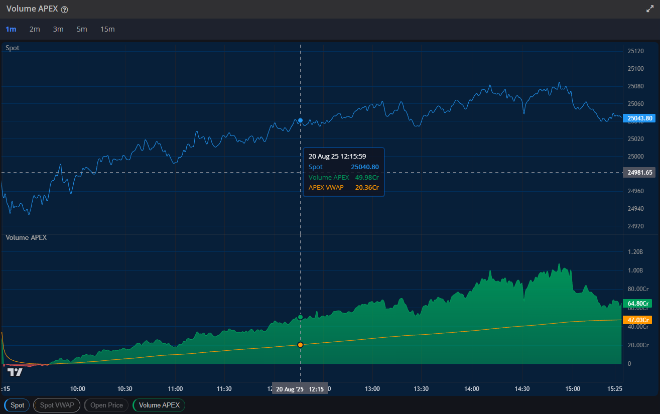This screenshot has width=660, height=414.
Task: Choose the 5m interval
Action: pyautogui.click(x=82, y=29)
